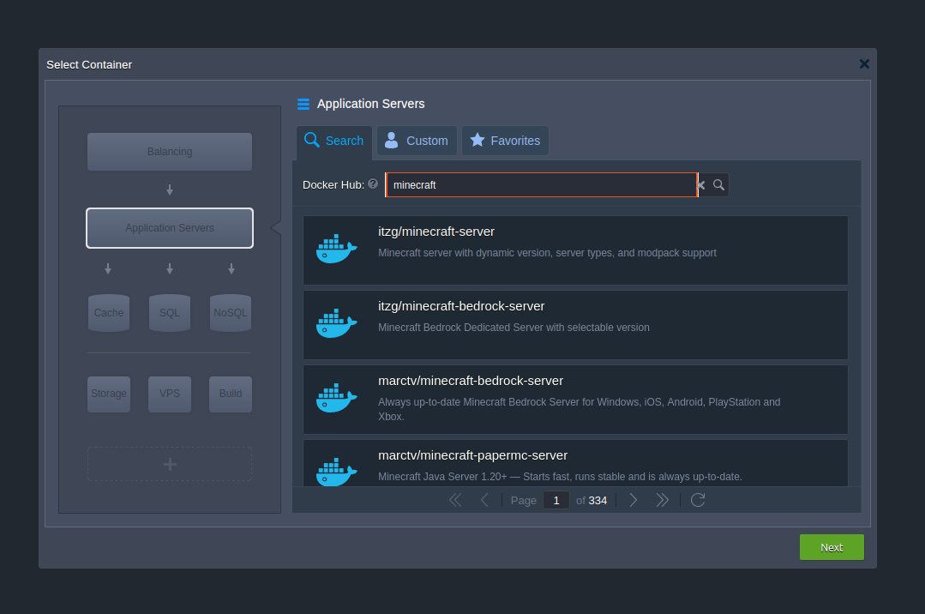925x614 pixels.
Task: Click the Docker whale icon next to itzg/minecraft-server
Action: pos(334,247)
